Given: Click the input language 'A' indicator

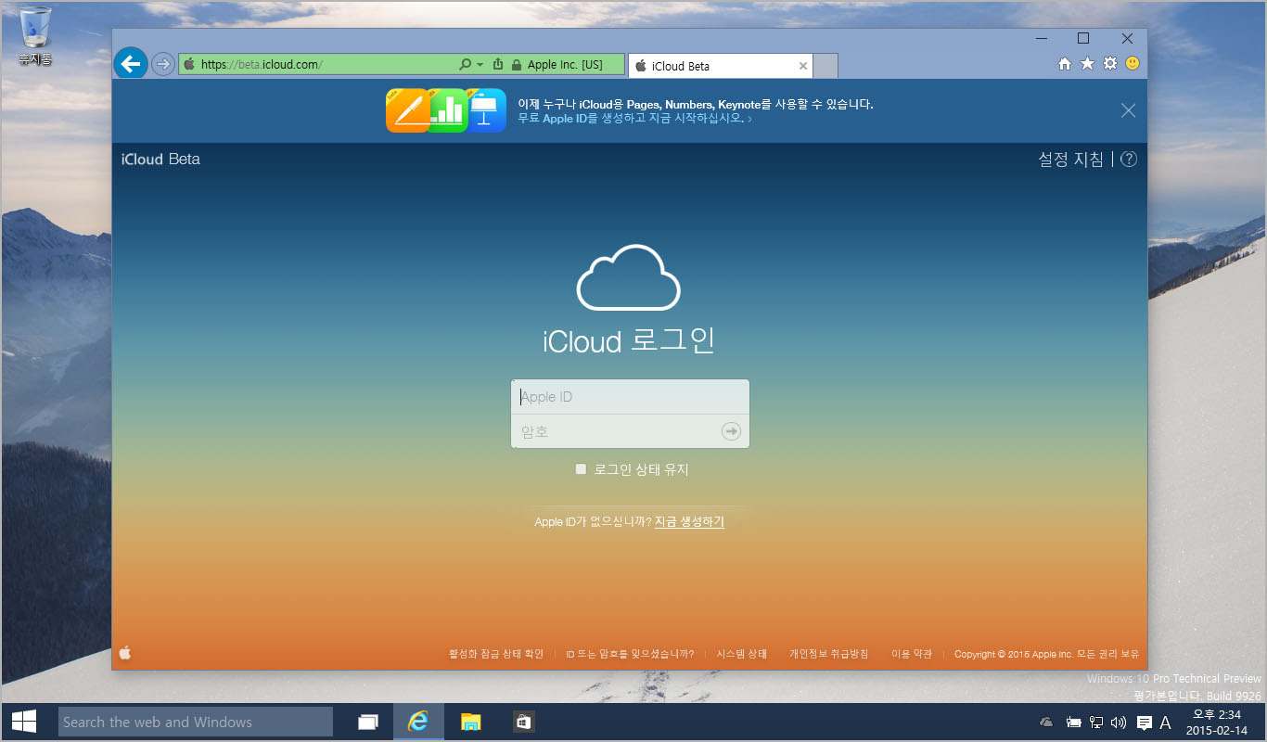Looking at the screenshot, I should point(1166,723).
